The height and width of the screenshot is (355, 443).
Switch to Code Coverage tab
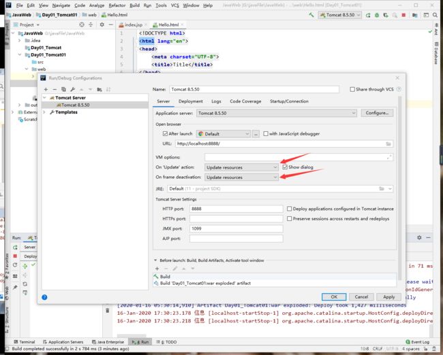(x=245, y=101)
